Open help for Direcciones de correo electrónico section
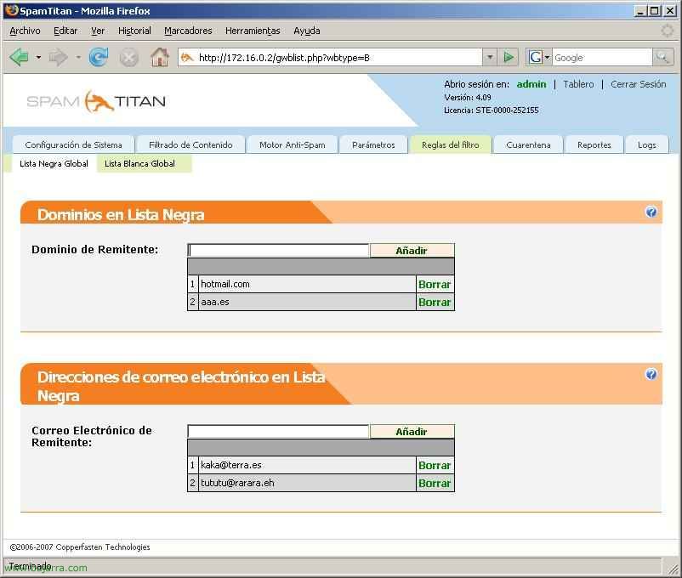 tap(651, 375)
